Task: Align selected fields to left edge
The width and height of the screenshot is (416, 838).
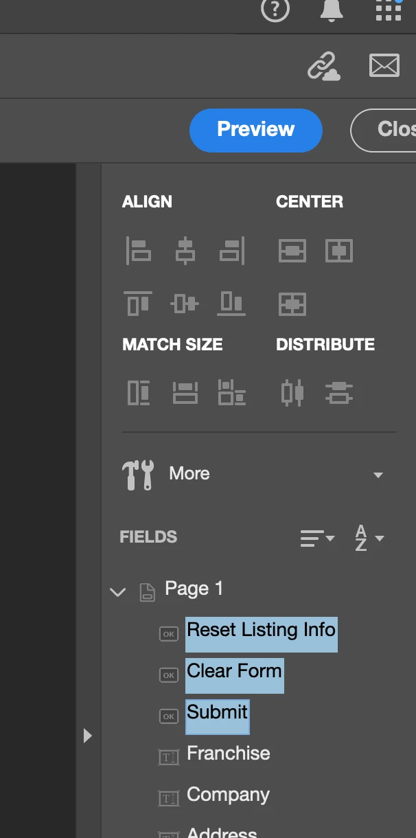Action: pyautogui.click(x=139, y=251)
